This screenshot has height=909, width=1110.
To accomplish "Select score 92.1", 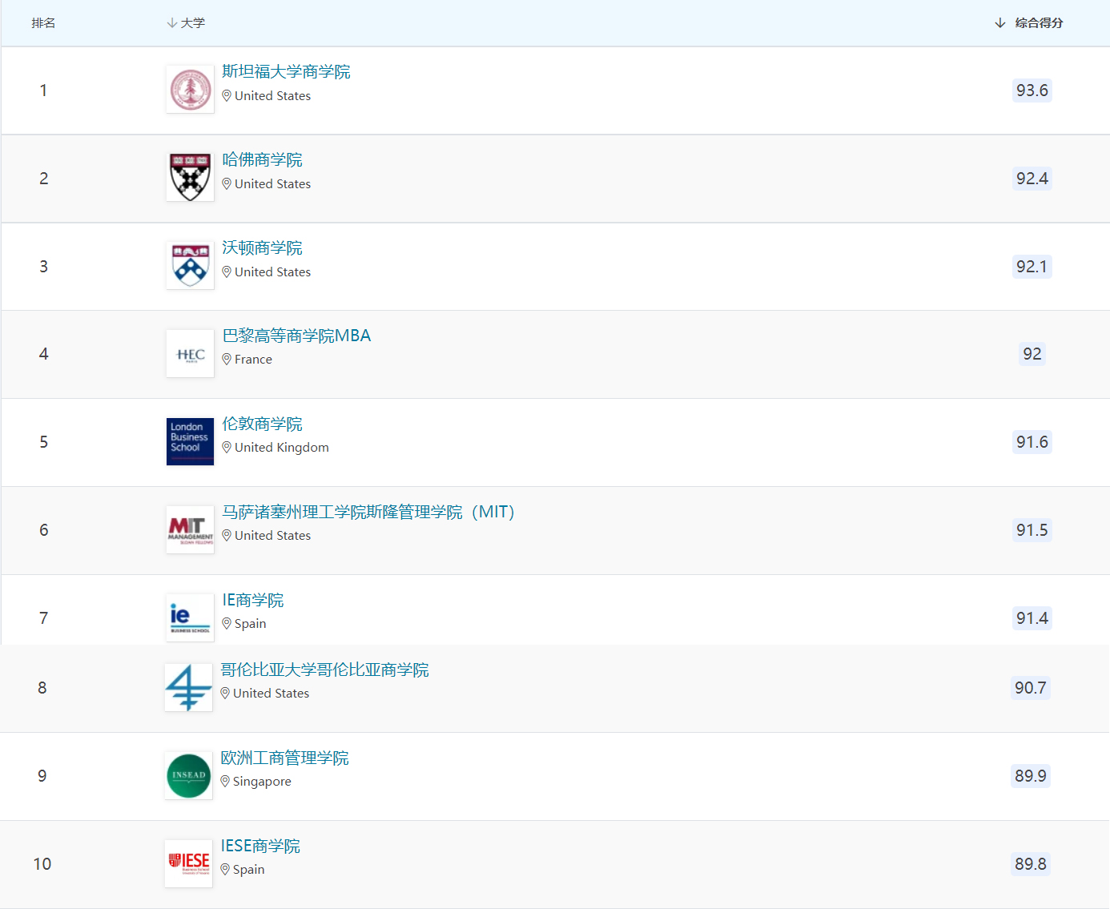I will pos(1032,267).
